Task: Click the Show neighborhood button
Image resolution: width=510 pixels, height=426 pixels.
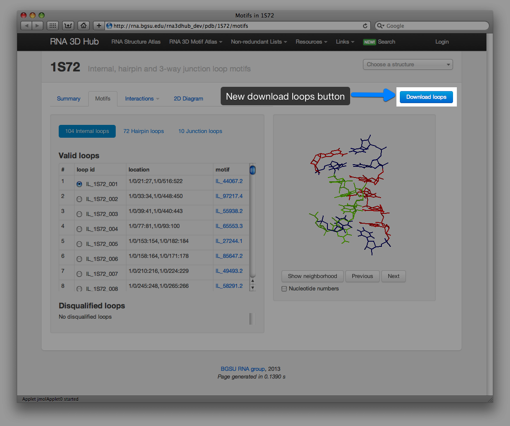Action: click(x=312, y=276)
